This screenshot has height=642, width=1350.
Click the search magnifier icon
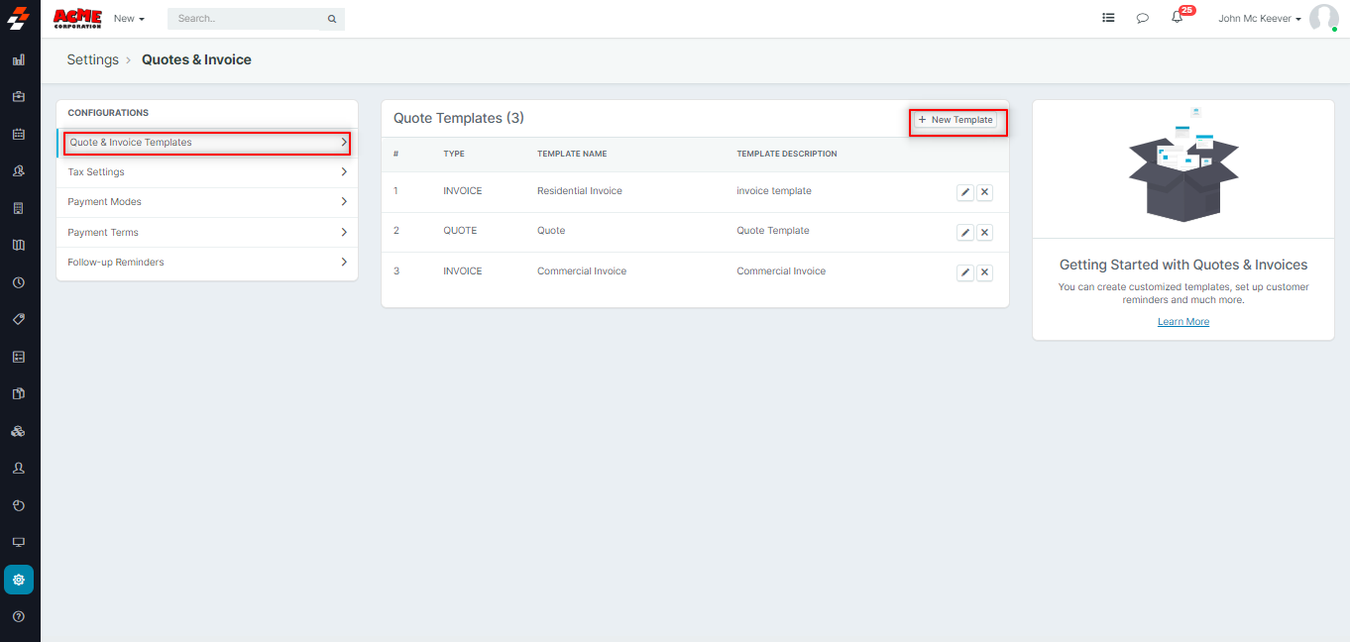tap(332, 19)
